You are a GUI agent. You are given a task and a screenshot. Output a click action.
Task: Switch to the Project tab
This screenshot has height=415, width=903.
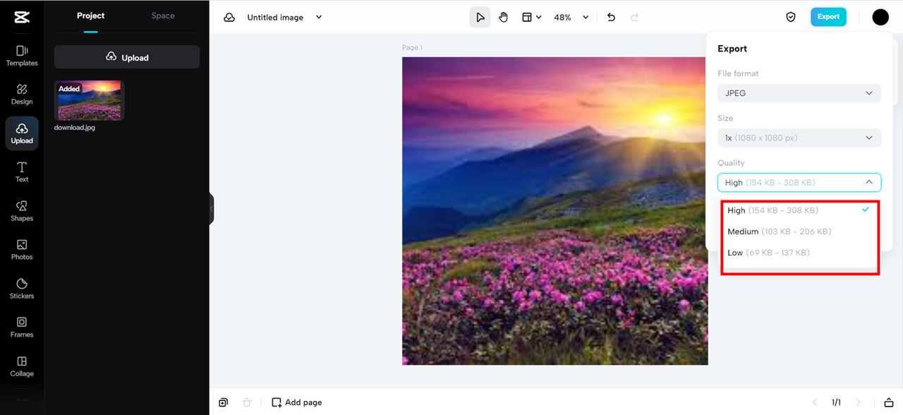click(90, 16)
